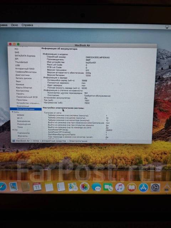Viewport: 171px width, 228px height.
Task: Click serial number DB632430ELMF90KAS
Action: tap(98, 57)
